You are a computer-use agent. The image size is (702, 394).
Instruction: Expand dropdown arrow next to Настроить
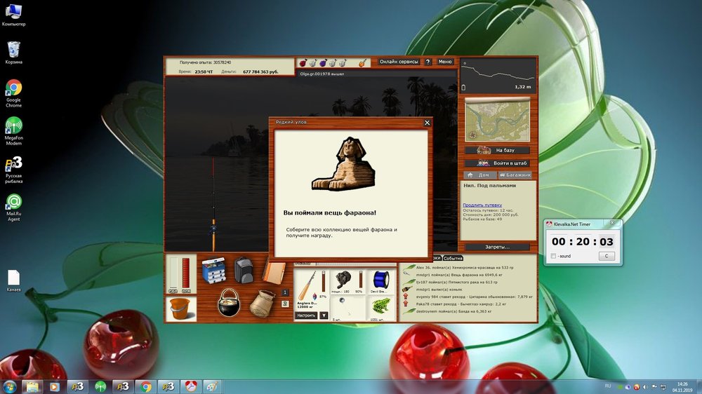(324, 315)
